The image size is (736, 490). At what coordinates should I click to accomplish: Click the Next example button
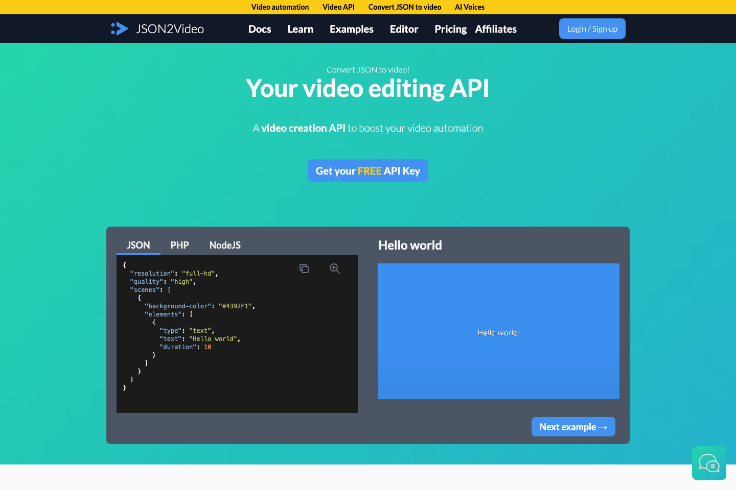(573, 427)
